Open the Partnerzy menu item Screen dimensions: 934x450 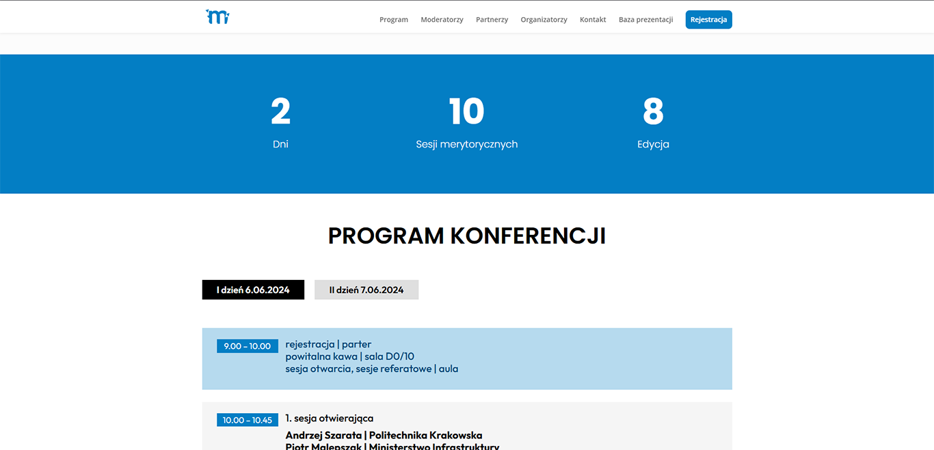(x=492, y=20)
